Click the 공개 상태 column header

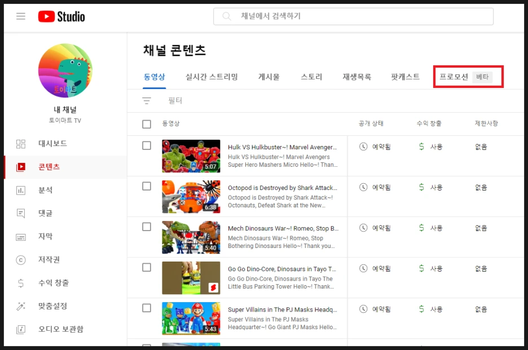click(371, 124)
